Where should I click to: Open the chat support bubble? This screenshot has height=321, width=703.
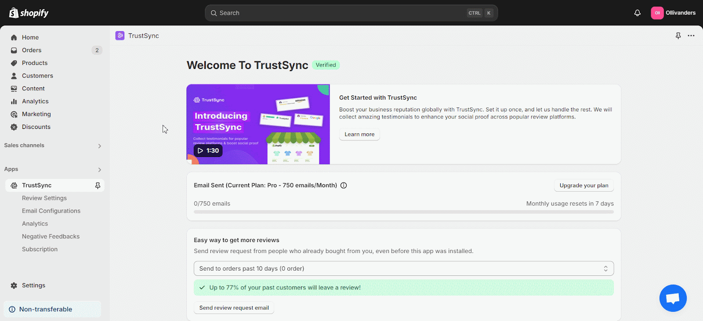(x=673, y=298)
